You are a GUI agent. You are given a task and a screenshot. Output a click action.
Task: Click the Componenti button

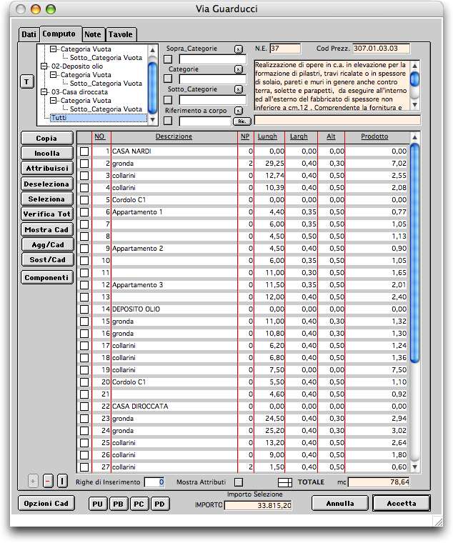[x=46, y=277]
